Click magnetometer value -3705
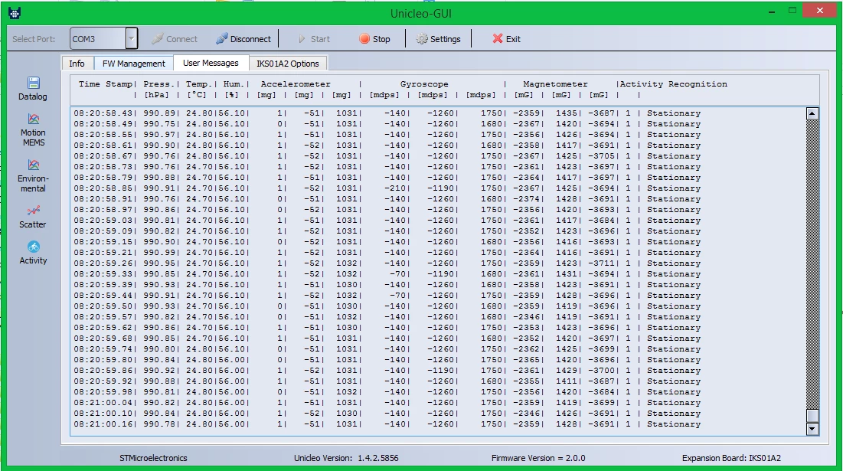This screenshot has width=843, height=471. tap(601, 156)
